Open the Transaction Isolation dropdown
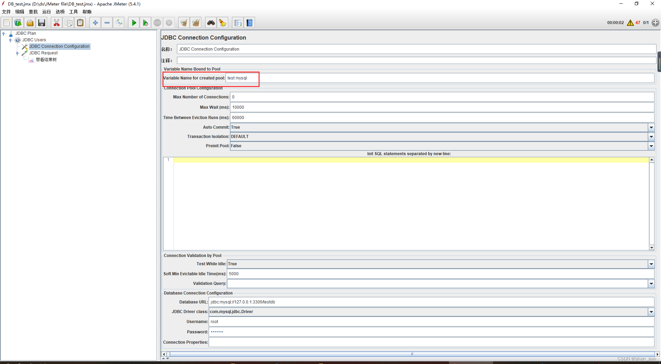The height and width of the screenshot is (364, 661). [651, 137]
